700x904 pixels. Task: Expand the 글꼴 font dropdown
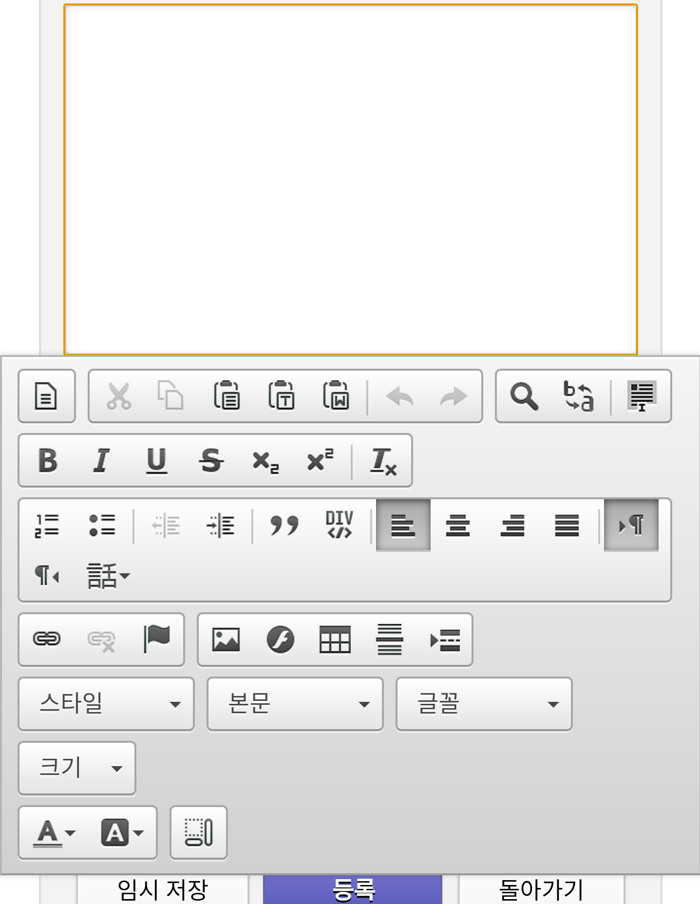tap(484, 704)
